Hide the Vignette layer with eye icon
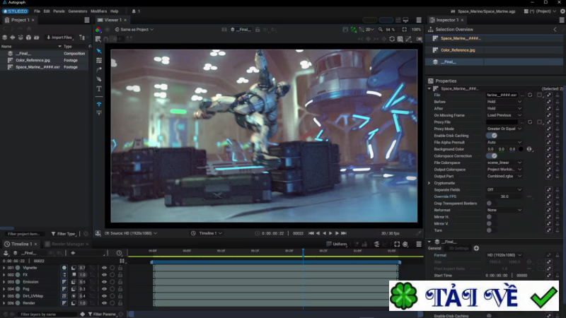 tap(104, 268)
